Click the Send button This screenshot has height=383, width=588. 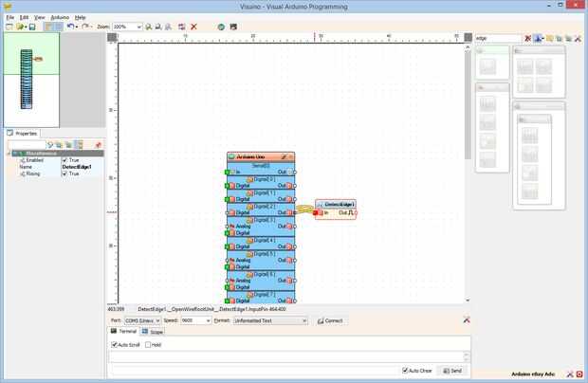tap(452, 371)
